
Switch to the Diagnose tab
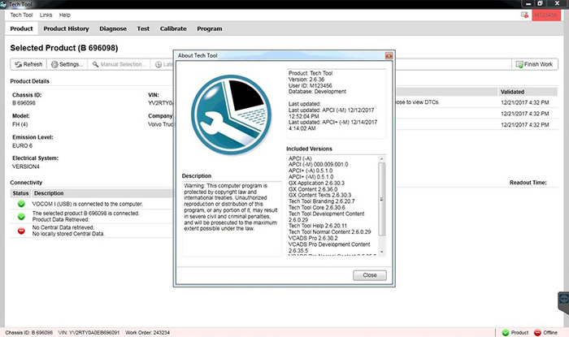pyautogui.click(x=113, y=28)
